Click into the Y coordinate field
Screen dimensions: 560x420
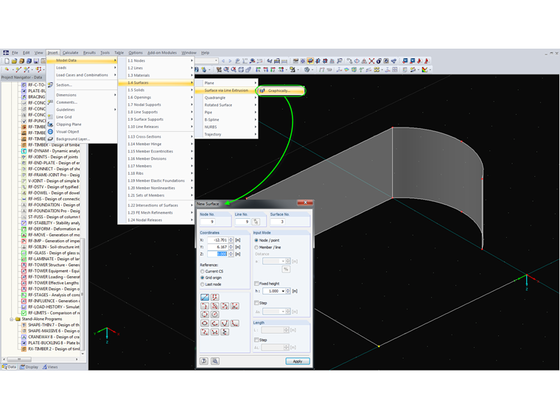(217, 247)
